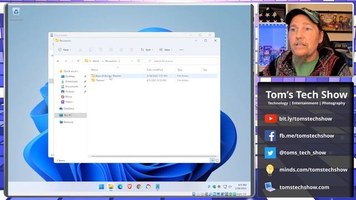Open the New item dropdown in Resources window

(x=65, y=49)
